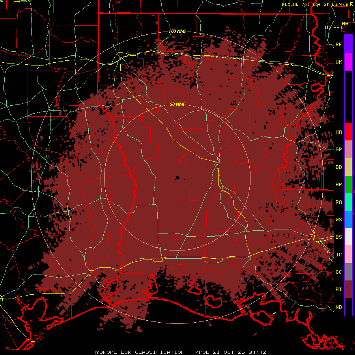The width and height of the screenshot is (355, 355).
Task: Click the HA red legend swatch
Action: pyautogui.click(x=348, y=132)
